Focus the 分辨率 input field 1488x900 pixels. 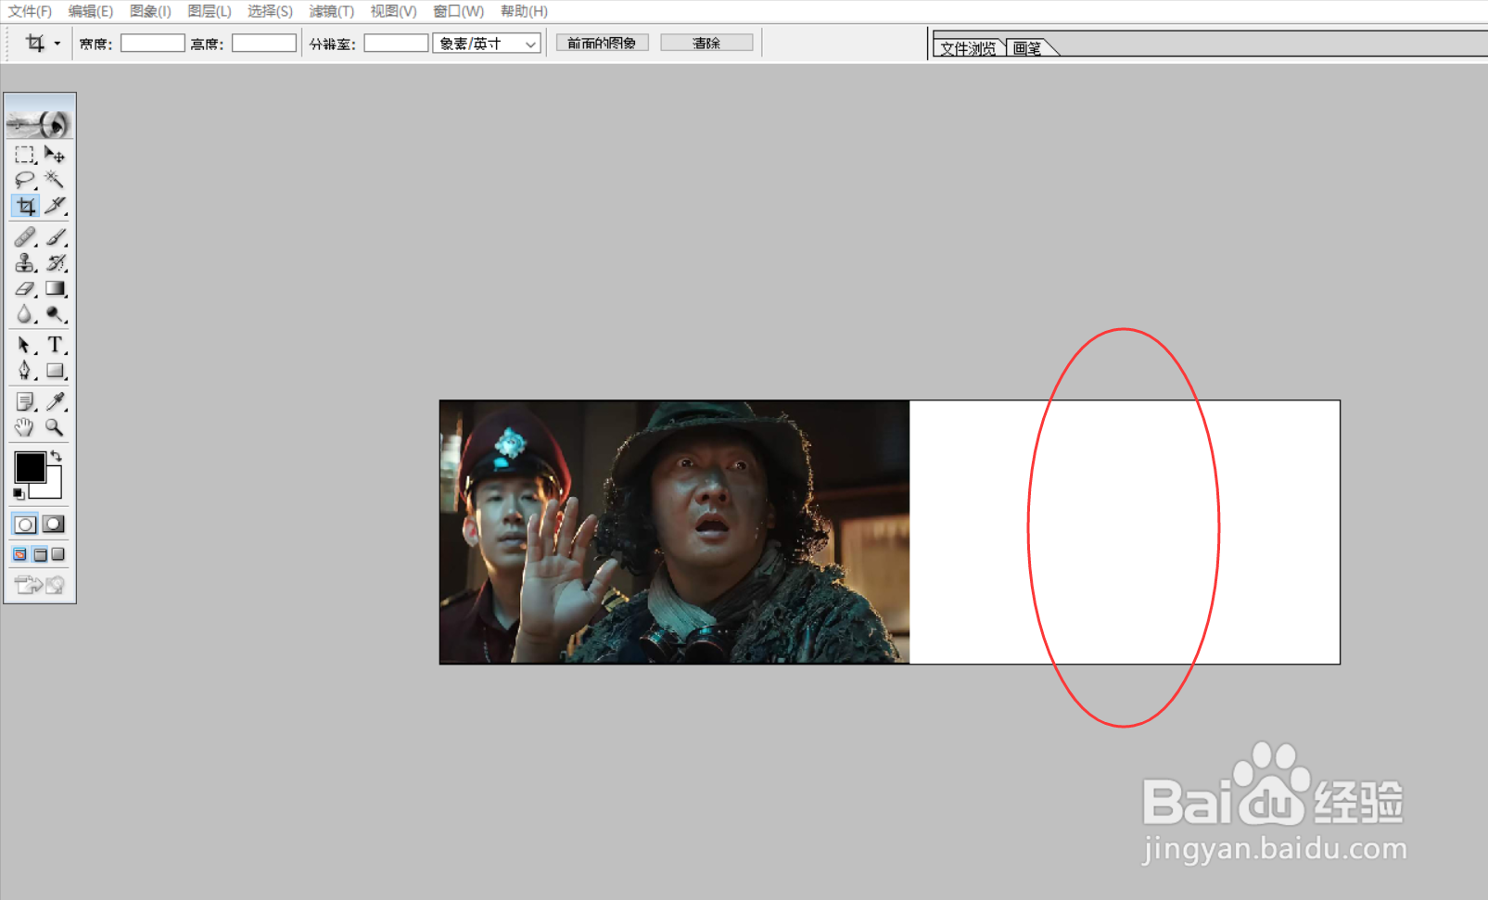(x=396, y=44)
